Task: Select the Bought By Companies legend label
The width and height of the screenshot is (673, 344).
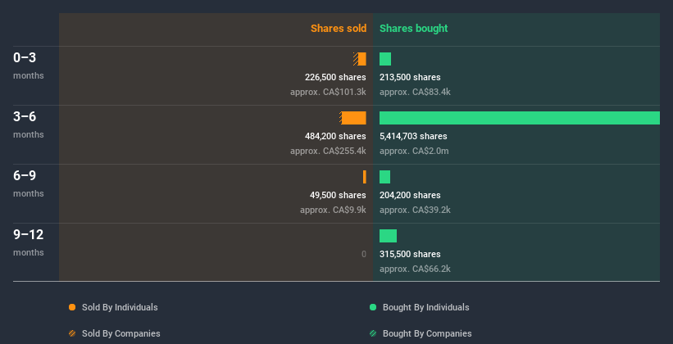Action: point(427,333)
